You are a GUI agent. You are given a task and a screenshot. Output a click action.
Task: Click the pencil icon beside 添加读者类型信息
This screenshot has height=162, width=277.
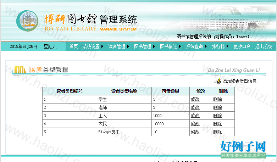click(x=217, y=81)
